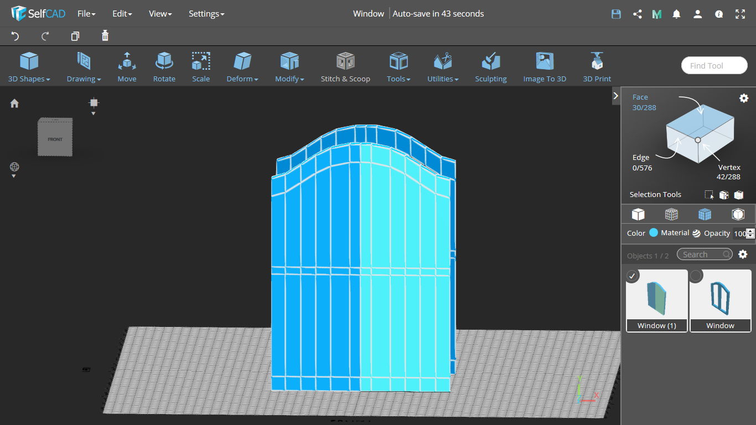Click the Opacity value stepper
Image resolution: width=756 pixels, height=425 pixels.
pyautogui.click(x=750, y=234)
